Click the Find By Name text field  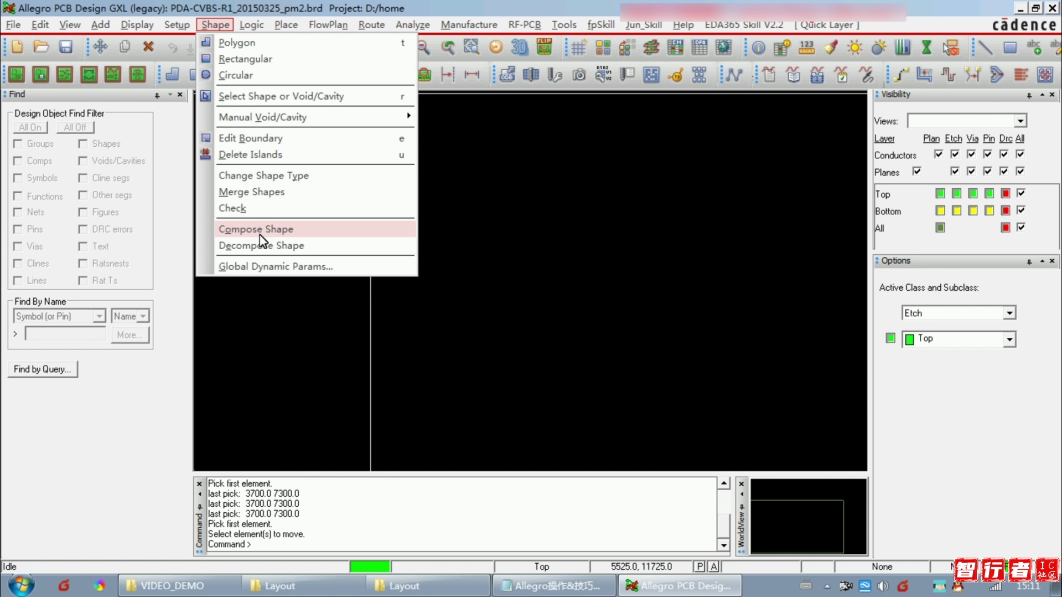click(x=65, y=334)
